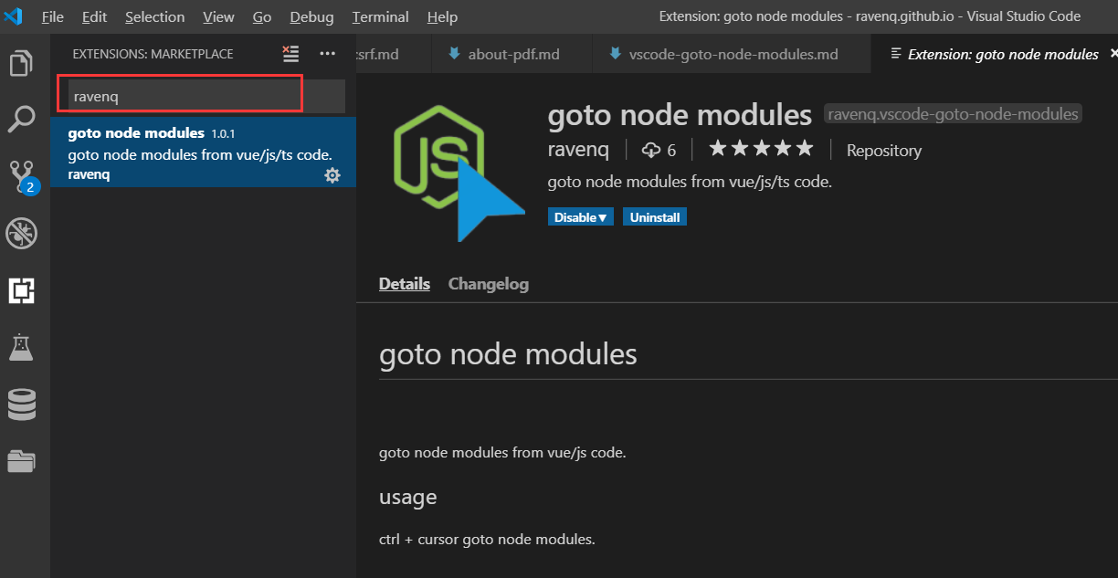Clear the extensions search filter icon
The height and width of the screenshot is (578, 1118).
pos(290,54)
